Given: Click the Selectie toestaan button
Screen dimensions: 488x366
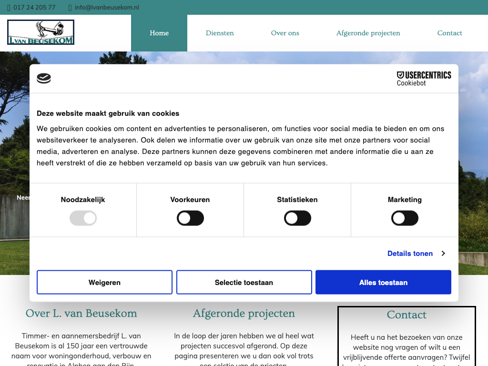Looking at the screenshot, I should coord(244,283).
